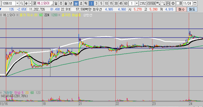Select the 15-minute interval button

coord(111,3)
